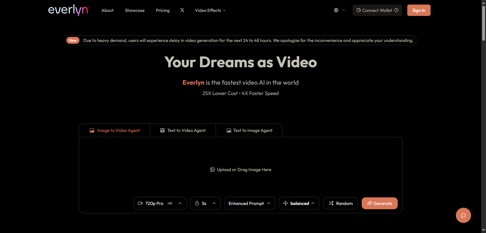486x233 pixels.
Task: Expand the 5s duration chevron
Action: point(214,203)
